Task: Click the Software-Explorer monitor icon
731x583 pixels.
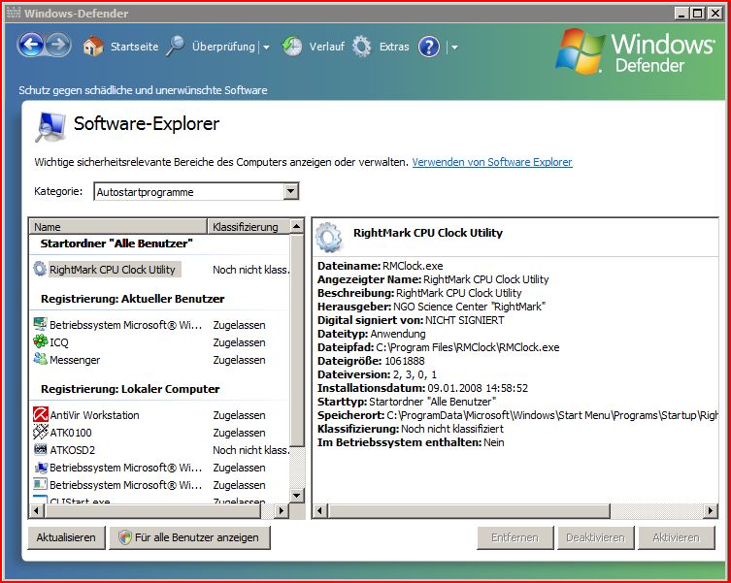Action: [x=50, y=126]
